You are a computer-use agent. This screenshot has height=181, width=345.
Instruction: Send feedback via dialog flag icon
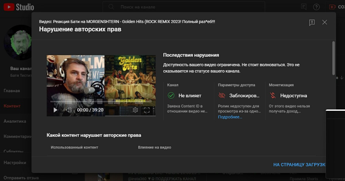[312, 22]
